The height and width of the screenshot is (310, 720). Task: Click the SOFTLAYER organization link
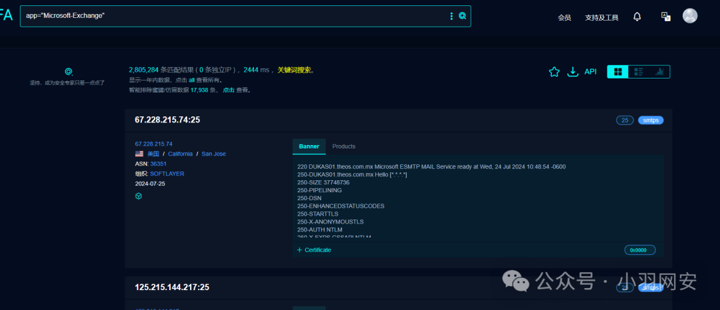click(167, 174)
